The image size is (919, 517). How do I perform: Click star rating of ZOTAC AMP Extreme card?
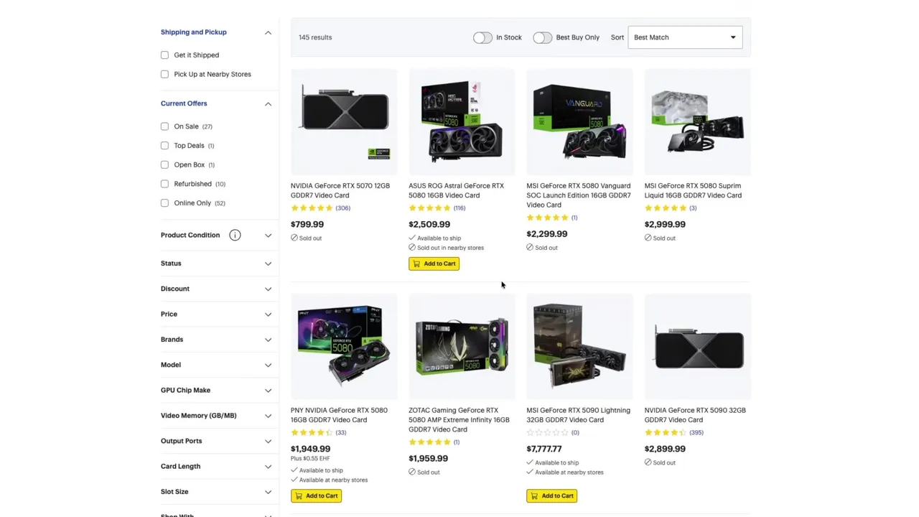click(x=429, y=442)
